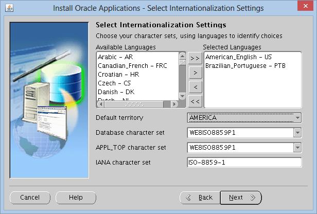Screen dimensions: 317x214
Task: Open the Default territory dropdown
Action: coord(244,118)
